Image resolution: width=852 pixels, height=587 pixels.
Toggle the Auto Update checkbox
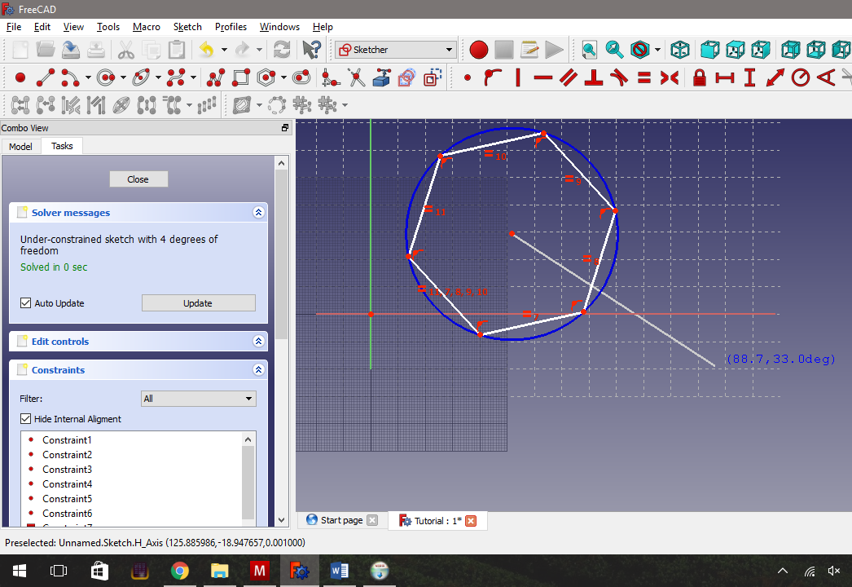26,302
